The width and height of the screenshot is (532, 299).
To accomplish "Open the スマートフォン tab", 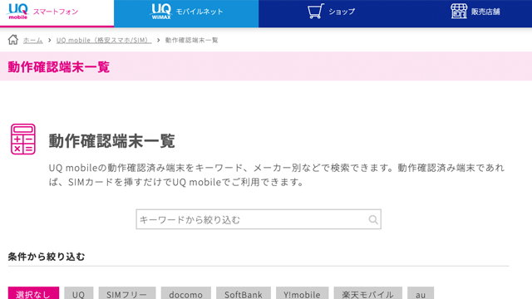I will [57, 13].
